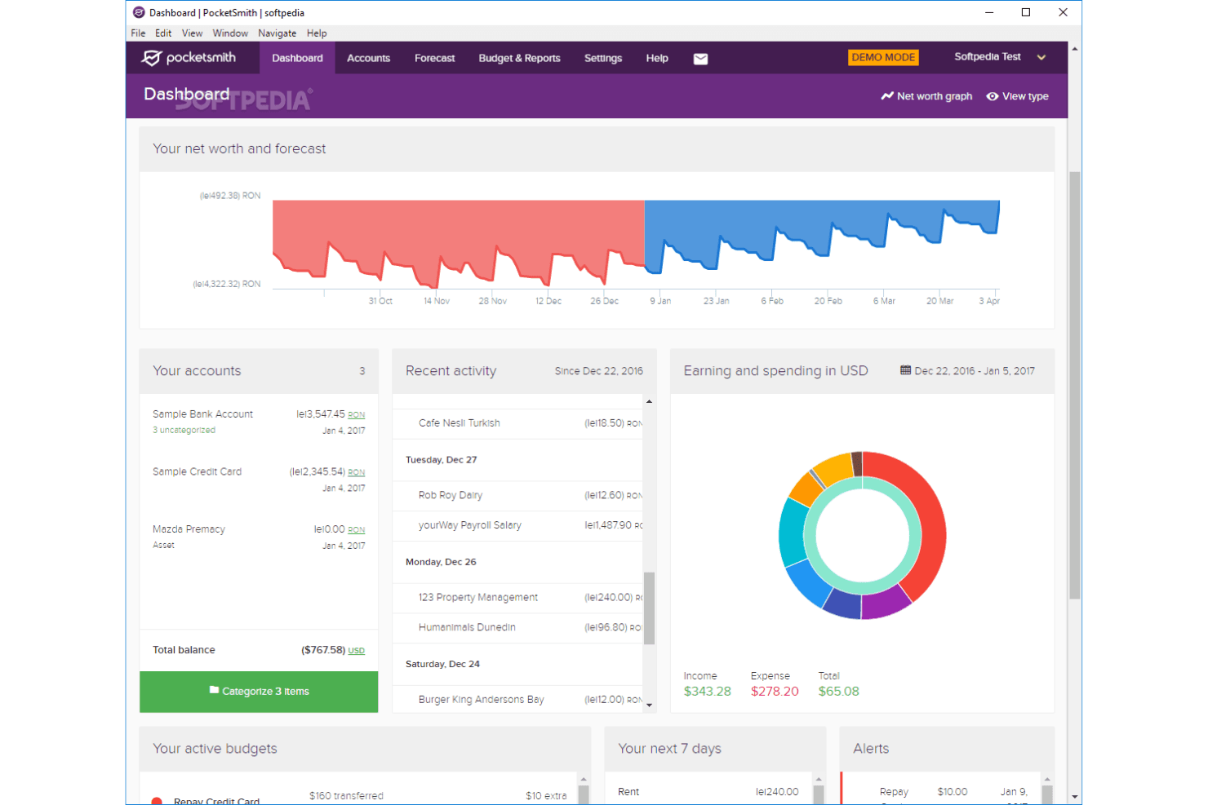Viewport: 1208px width, 805px height.
Task: Click the Rob Roy Dairy transaction
Action: click(517, 496)
